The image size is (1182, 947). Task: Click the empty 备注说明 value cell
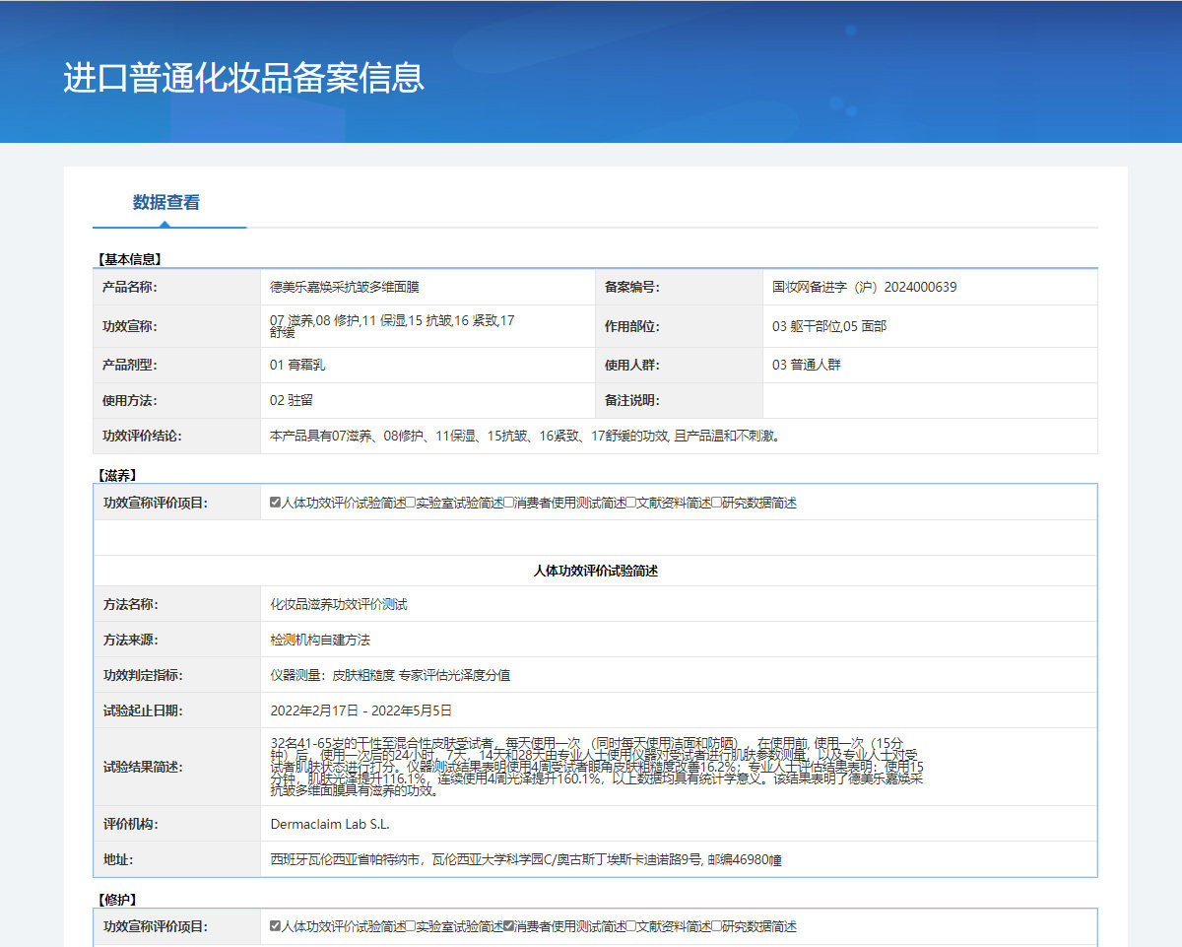pos(929,400)
